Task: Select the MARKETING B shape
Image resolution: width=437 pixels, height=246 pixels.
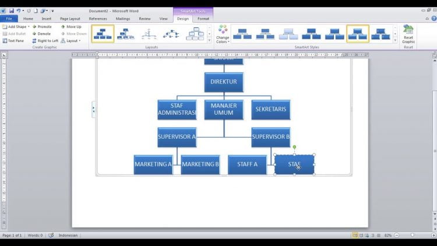Action: click(200, 164)
